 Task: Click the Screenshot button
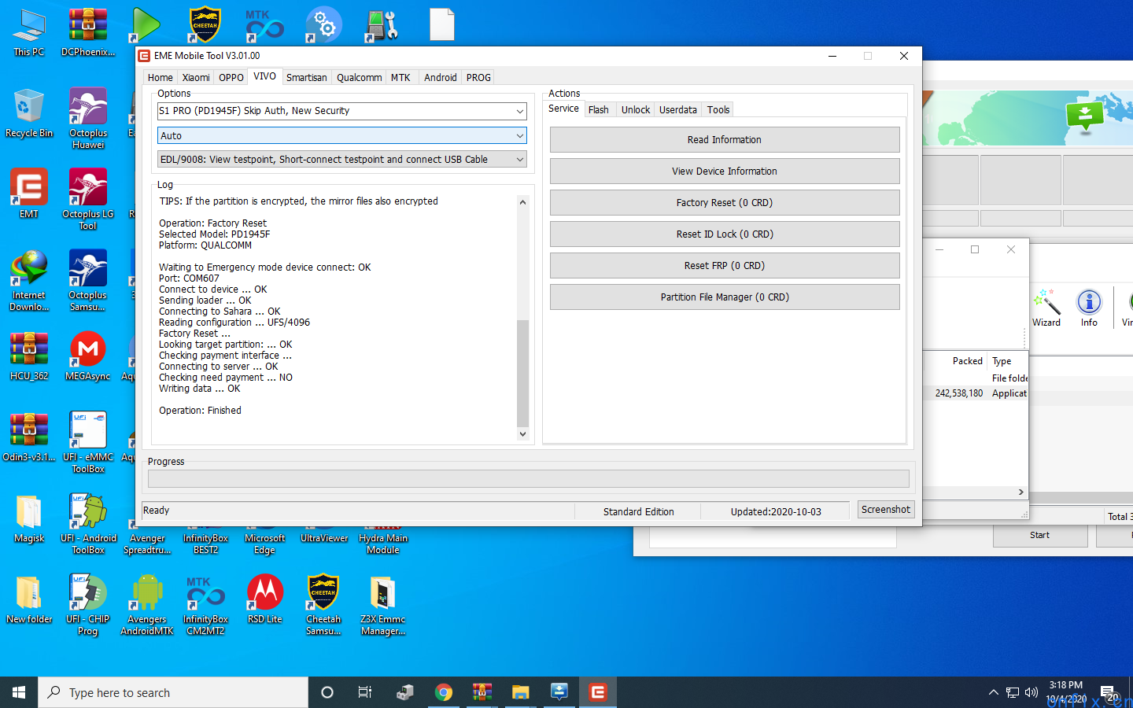(x=886, y=510)
